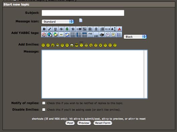
Task: Insert FTP link folder tag
Action: point(56,35)
